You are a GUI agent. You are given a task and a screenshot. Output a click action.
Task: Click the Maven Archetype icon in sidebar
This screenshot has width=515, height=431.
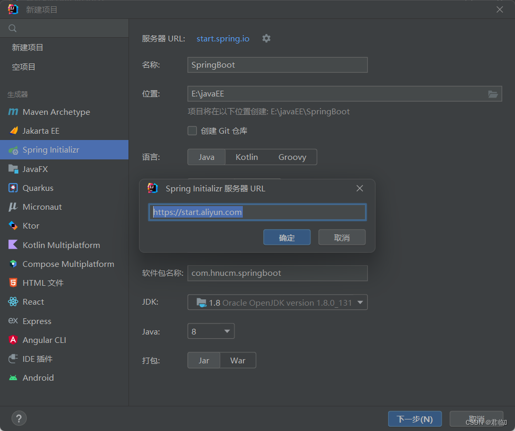(13, 112)
